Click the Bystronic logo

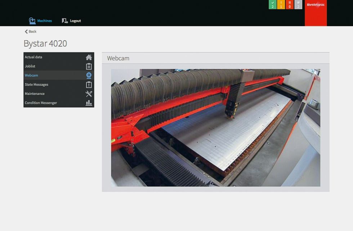(316, 13)
